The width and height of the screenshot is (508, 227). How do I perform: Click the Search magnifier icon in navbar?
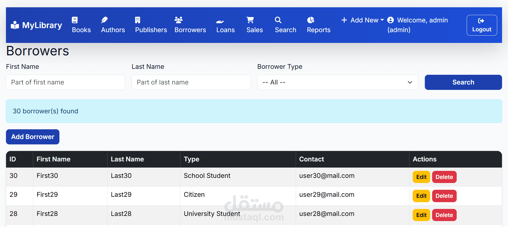[278, 20]
